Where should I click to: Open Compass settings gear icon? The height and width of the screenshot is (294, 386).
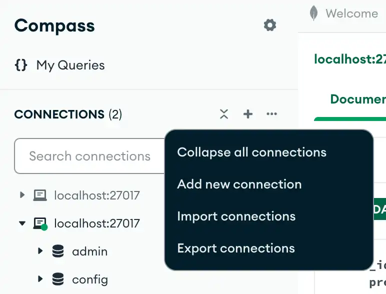coord(270,25)
